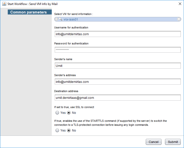Select No for use SSL to connect
Screen dimensions: 184x148
pyautogui.click(x=69, y=113)
